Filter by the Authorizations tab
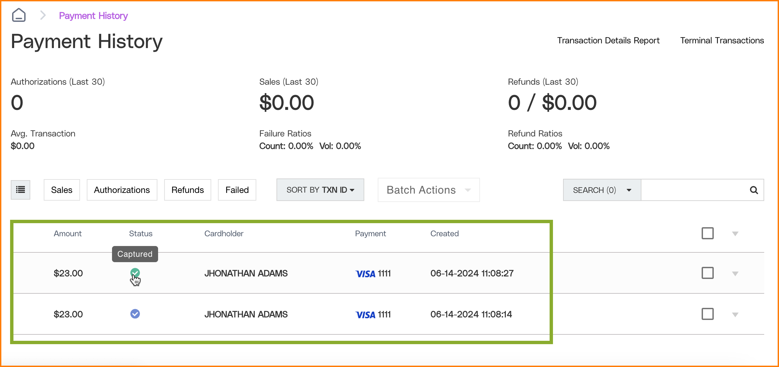 click(x=122, y=190)
